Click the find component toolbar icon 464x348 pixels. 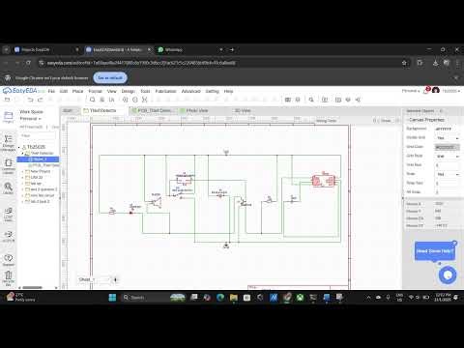point(311,100)
